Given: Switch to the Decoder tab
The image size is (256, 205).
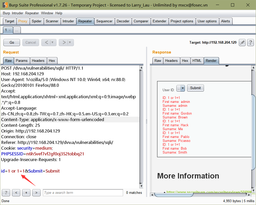Looking at the screenshot, I should click(x=123, y=21).
